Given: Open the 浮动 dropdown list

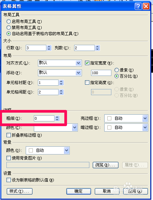Looking at the screenshot, I should coord(60,73).
